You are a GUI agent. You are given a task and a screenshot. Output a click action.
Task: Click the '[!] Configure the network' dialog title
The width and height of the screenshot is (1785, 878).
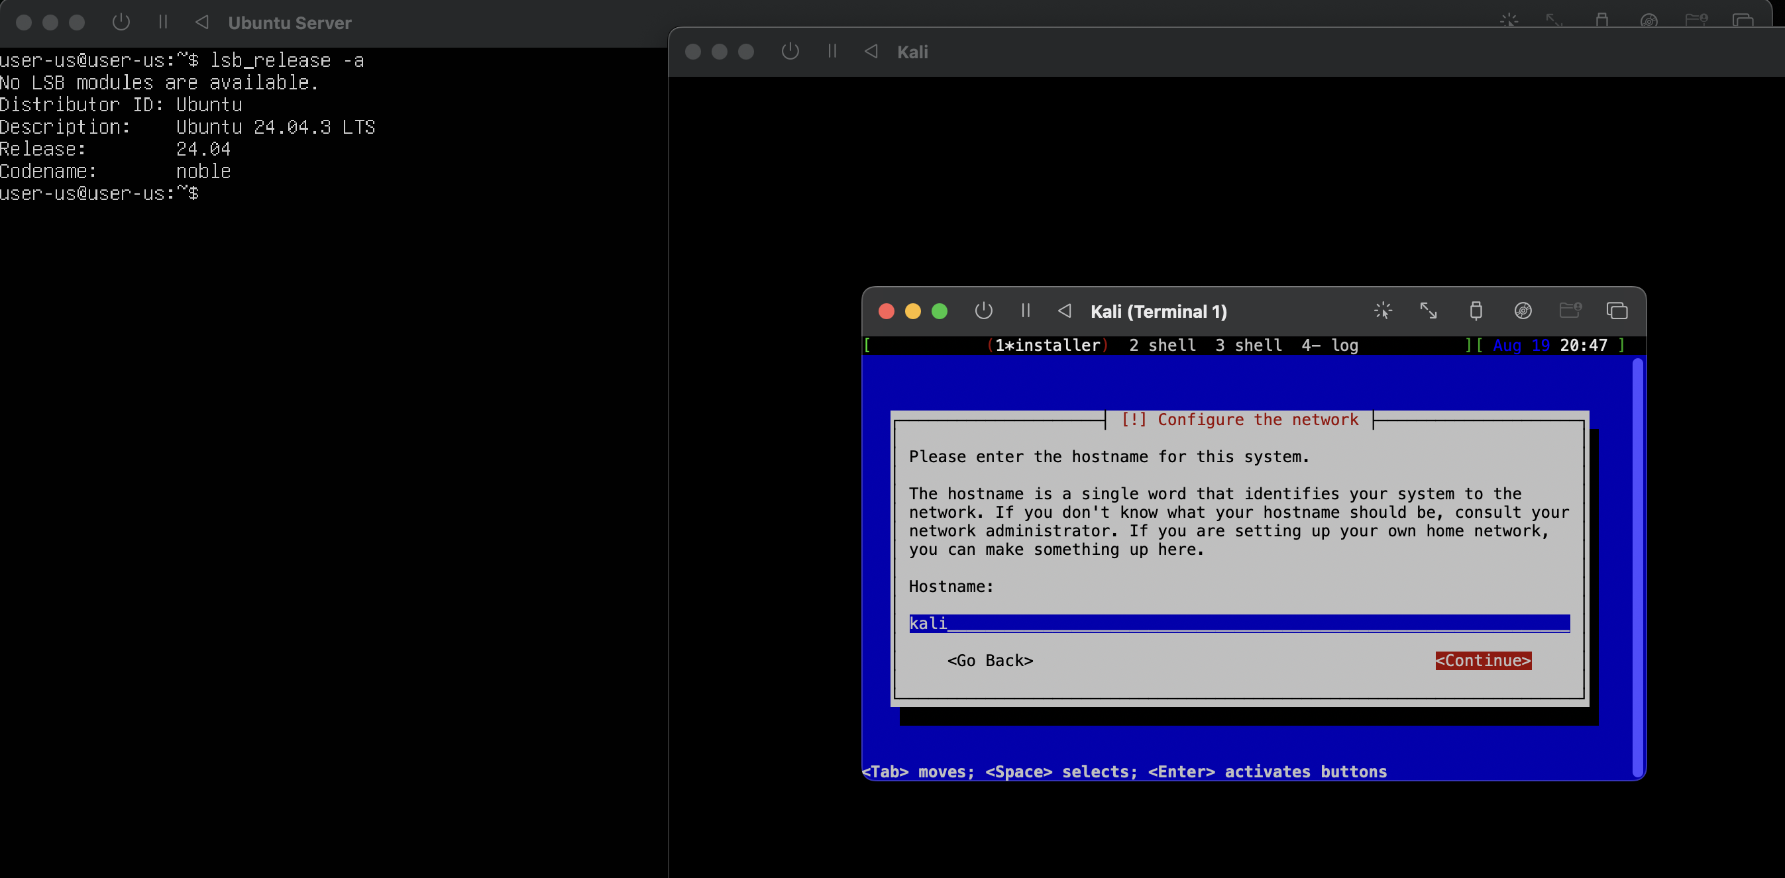(1240, 420)
